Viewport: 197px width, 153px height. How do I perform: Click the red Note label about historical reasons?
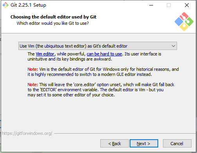pos(33,69)
